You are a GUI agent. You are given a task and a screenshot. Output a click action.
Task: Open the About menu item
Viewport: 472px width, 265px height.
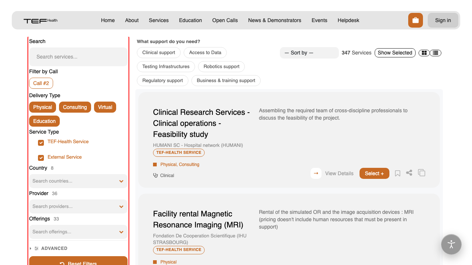click(x=132, y=20)
